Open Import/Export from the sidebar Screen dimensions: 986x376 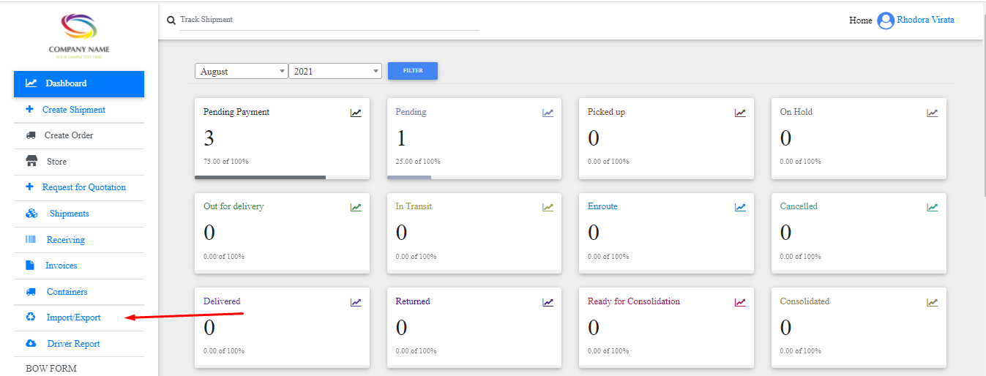[73, 317]
